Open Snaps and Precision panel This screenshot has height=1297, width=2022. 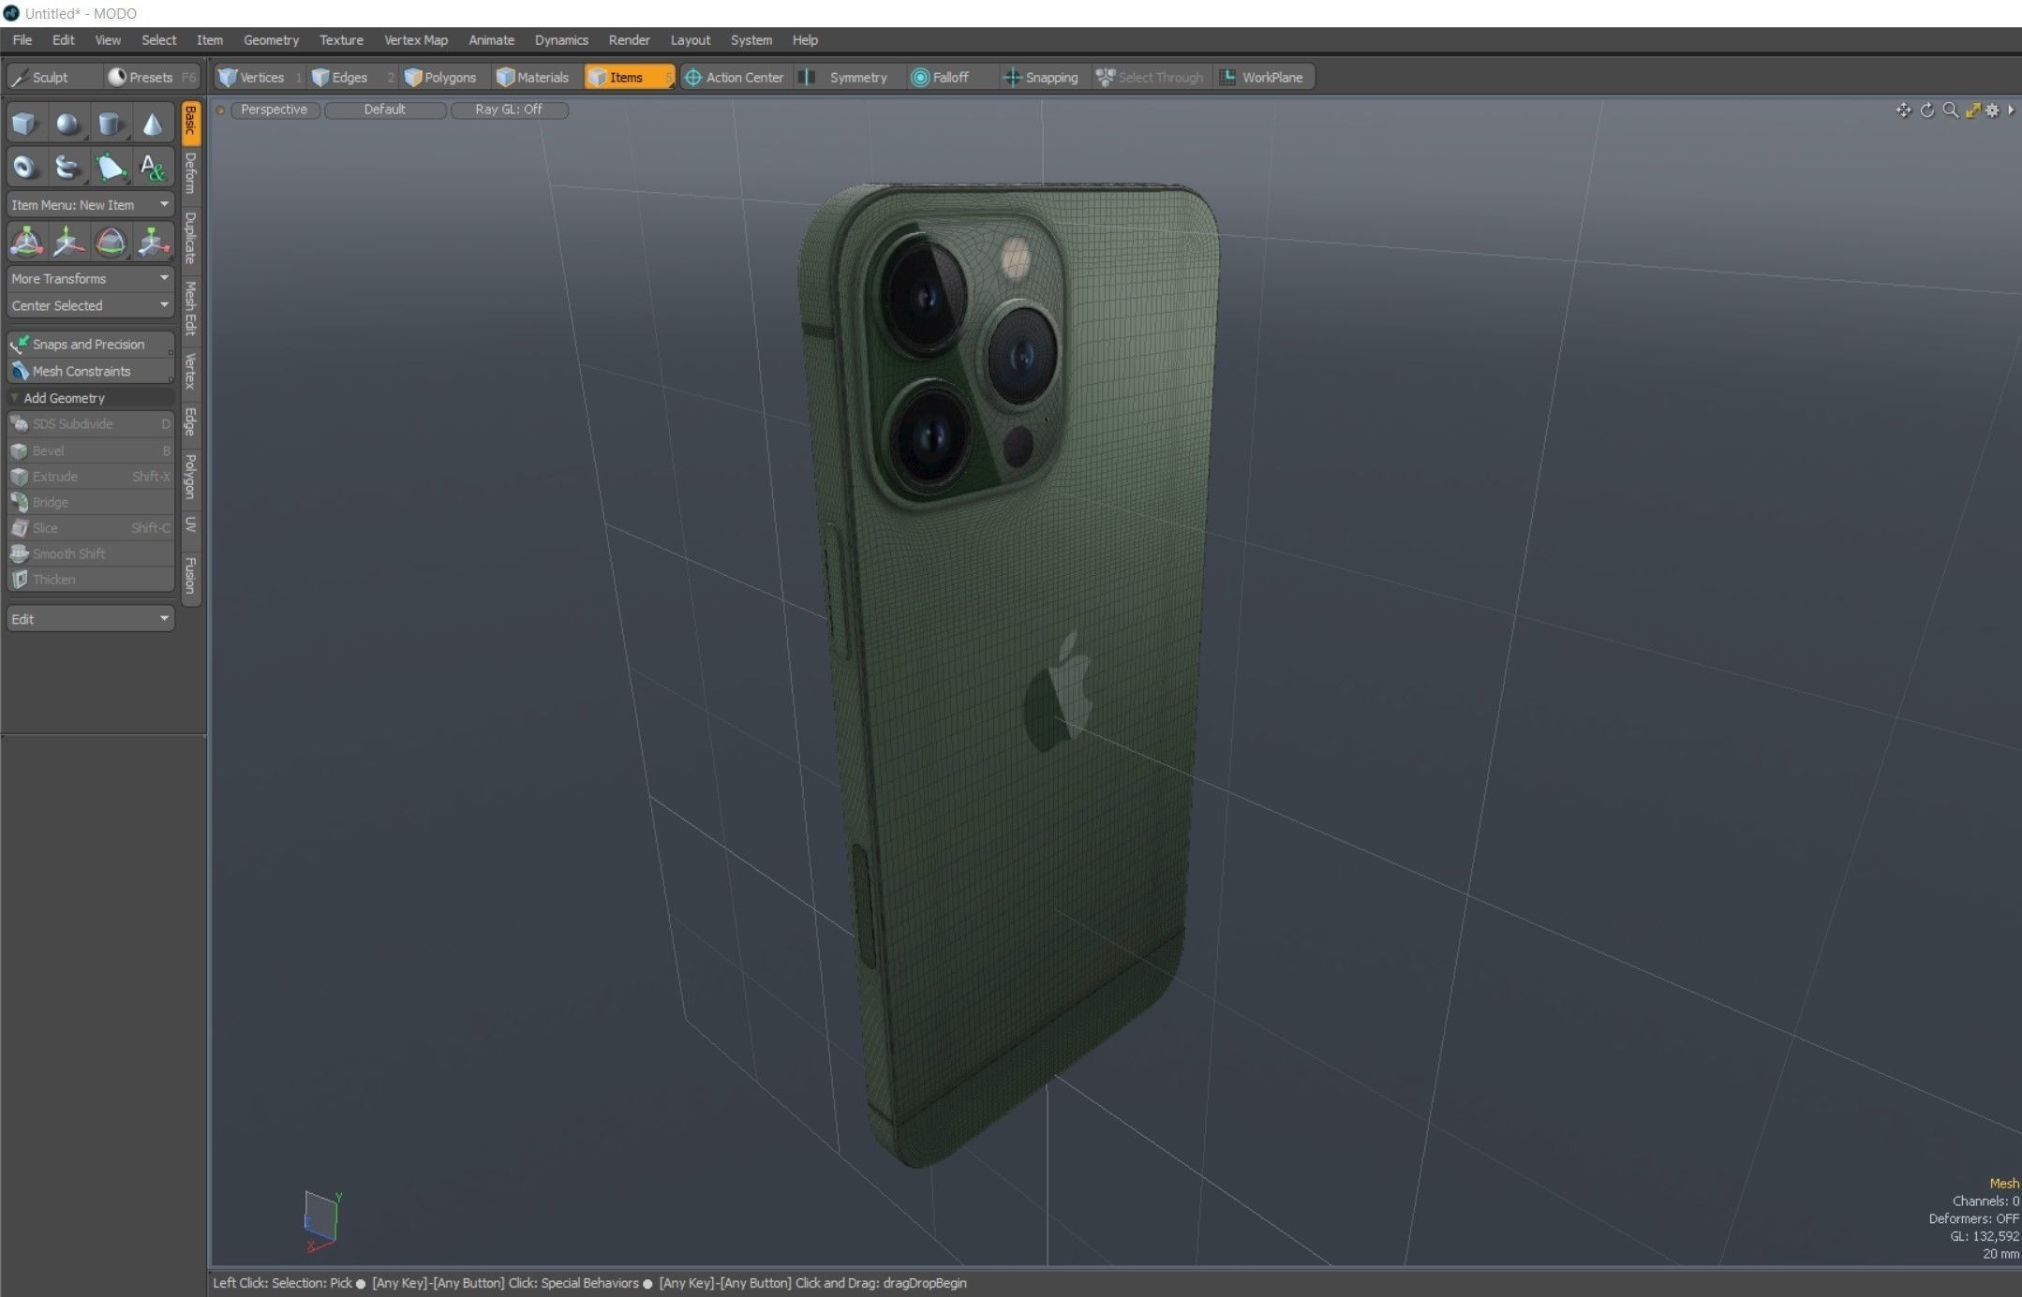[90, 344]
